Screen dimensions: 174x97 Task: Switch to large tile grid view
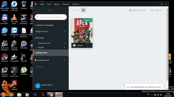coord(83,10)
